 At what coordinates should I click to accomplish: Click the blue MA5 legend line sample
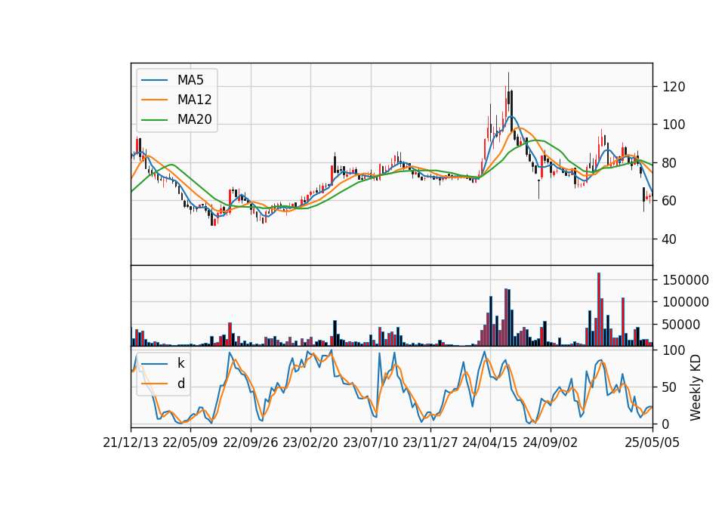click(154, 80)
